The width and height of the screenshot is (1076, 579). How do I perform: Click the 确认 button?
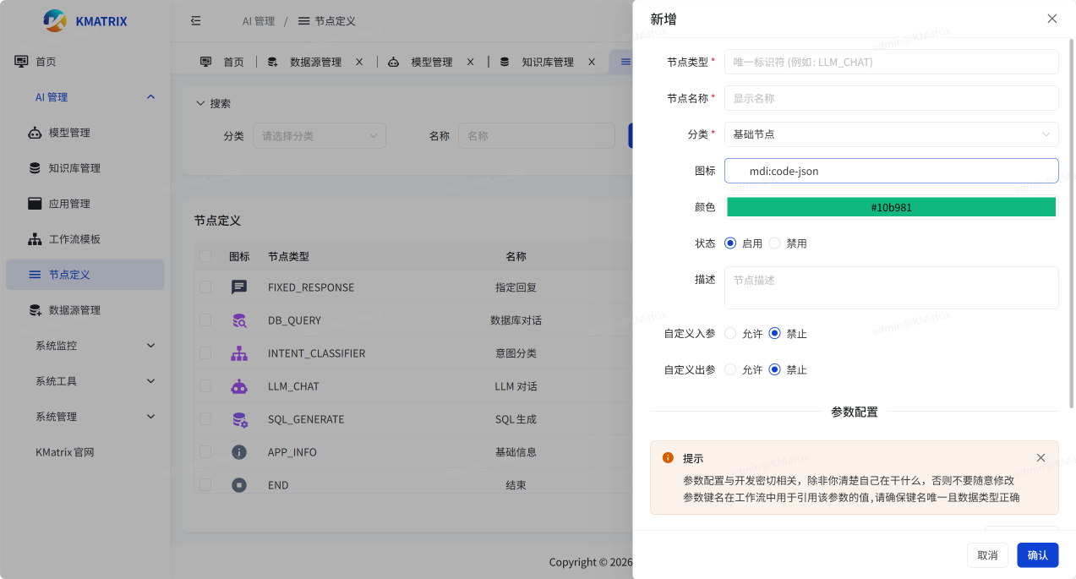[1037, 555]
